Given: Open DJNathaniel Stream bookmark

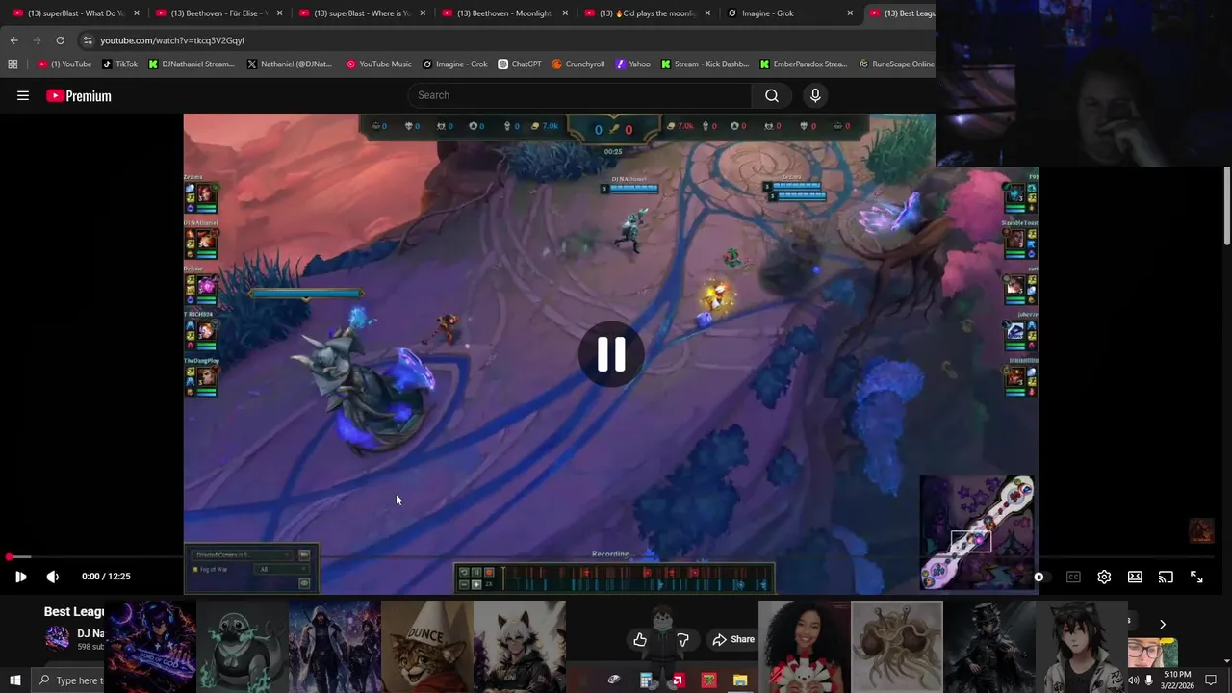Looking at the screenshot, I should tap(192, 64).
